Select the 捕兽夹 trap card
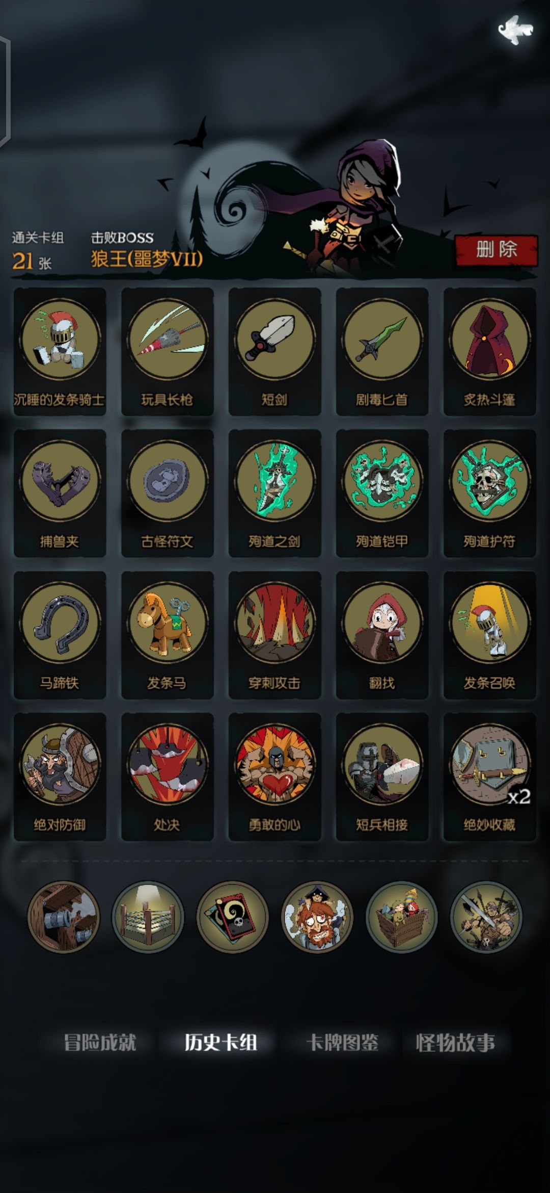 [x=60, y=493]
